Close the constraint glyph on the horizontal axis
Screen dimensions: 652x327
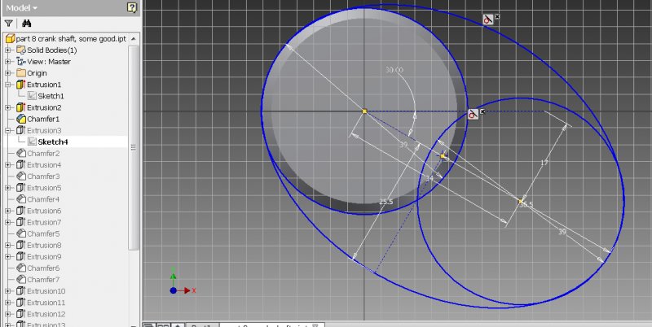(482, 111)
